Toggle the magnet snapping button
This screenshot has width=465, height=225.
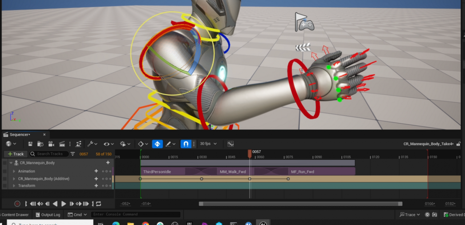point(186,144)
